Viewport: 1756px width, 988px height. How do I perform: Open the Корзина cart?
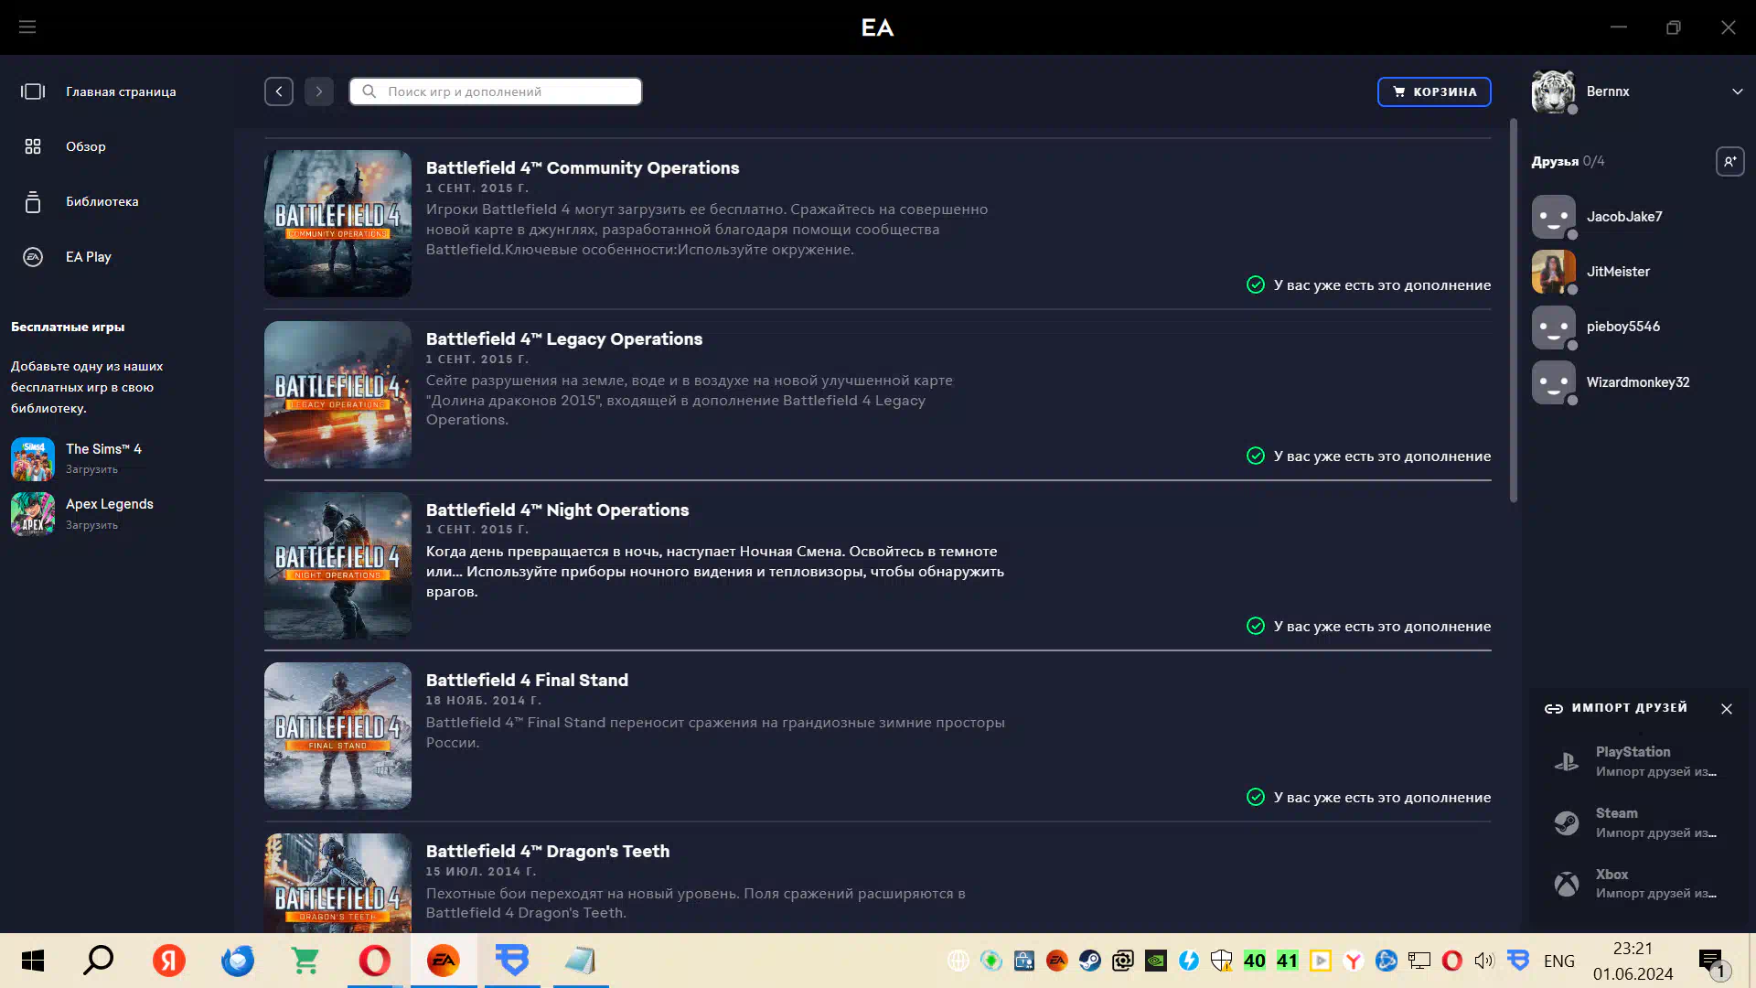tap(1434, 91)
